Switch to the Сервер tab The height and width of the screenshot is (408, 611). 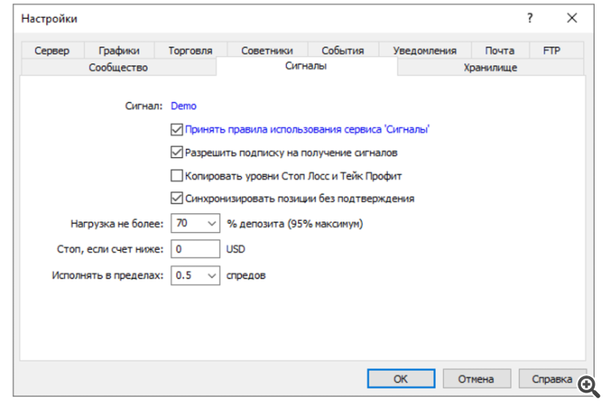(x=52, y=50)
